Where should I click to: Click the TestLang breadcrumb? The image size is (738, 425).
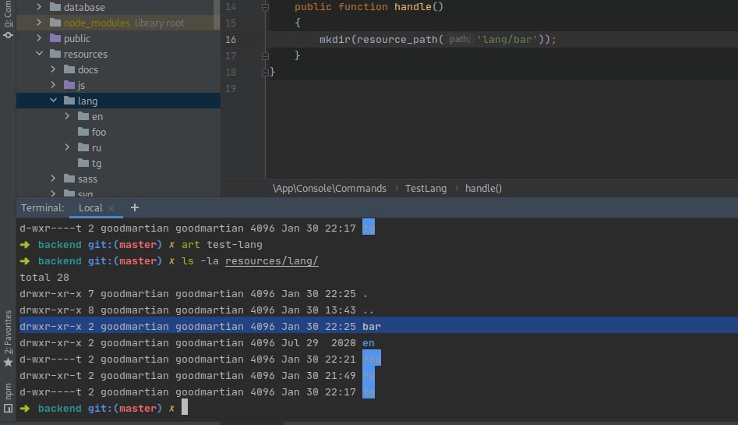tap(426, 189)
